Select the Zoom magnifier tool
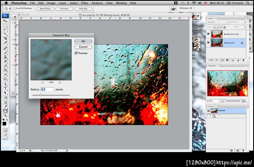Screen dimensions: 254x167 coord(5,115)
